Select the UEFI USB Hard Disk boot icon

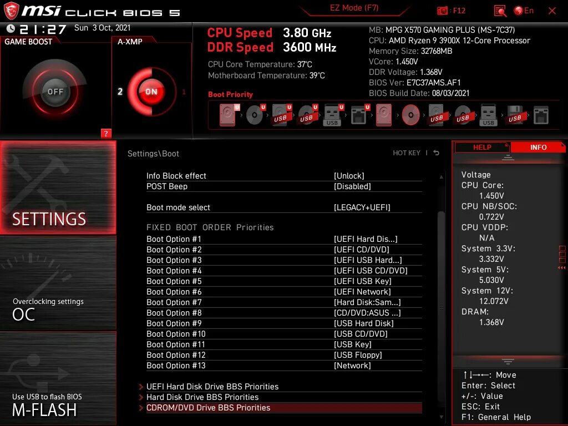coord(282,115)
